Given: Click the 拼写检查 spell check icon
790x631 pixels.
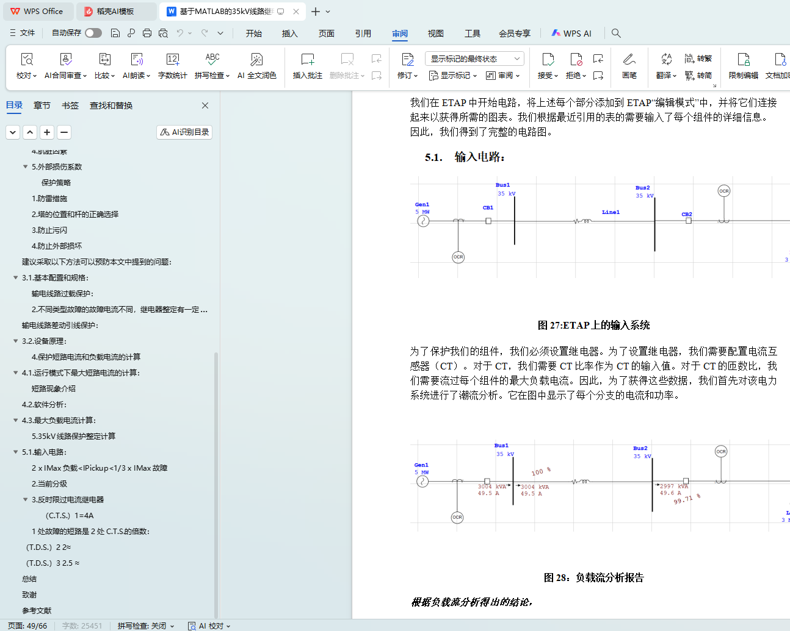Looking at the screenshot, I should pos(212,60).
